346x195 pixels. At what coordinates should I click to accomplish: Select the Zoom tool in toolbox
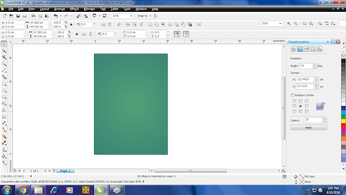pos(4,64)
